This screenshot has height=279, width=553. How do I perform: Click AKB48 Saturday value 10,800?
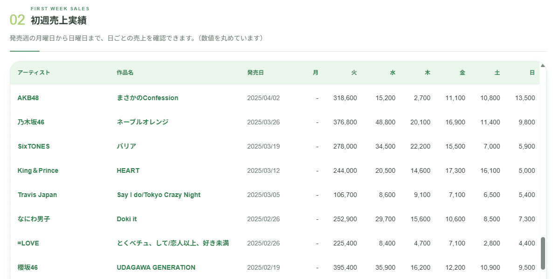pyautogui.click(x=490, y=98)
